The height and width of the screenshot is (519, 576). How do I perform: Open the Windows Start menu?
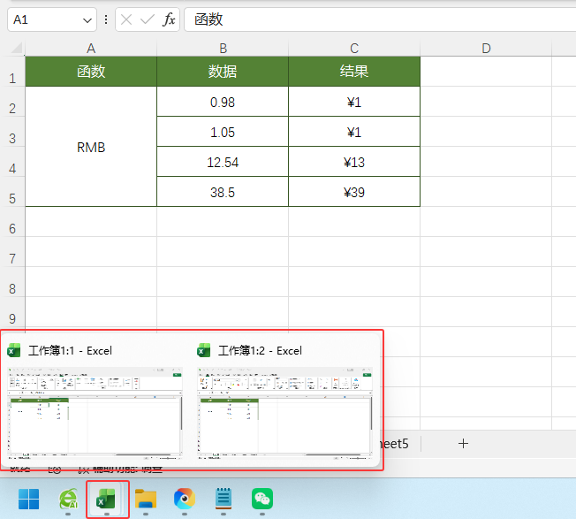click(28, 500)
